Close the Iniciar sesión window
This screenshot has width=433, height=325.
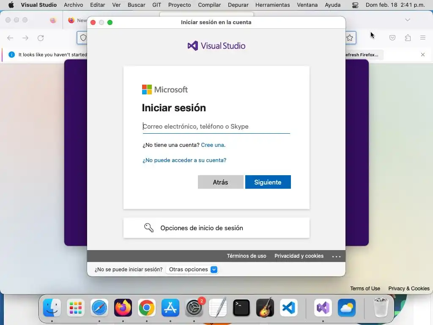(93, 22)
